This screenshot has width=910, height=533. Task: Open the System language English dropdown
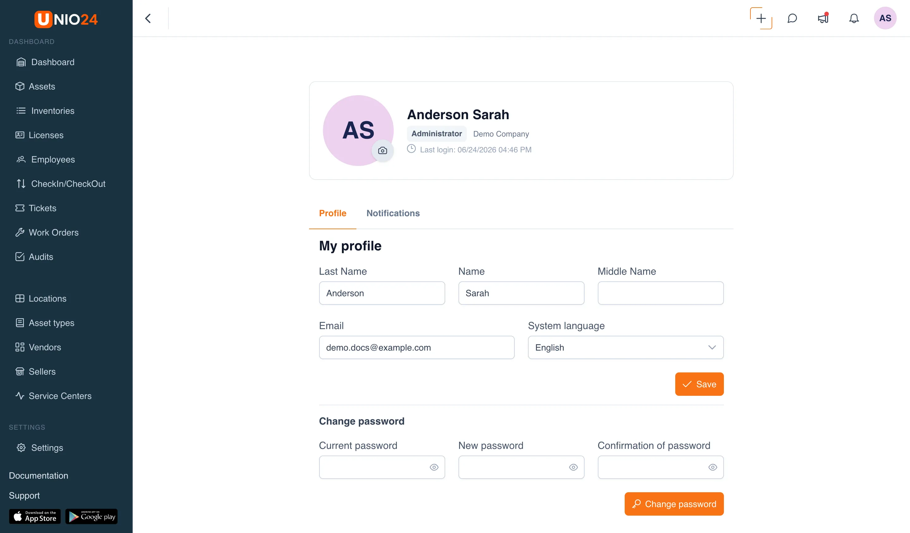[x=626, y=347]
